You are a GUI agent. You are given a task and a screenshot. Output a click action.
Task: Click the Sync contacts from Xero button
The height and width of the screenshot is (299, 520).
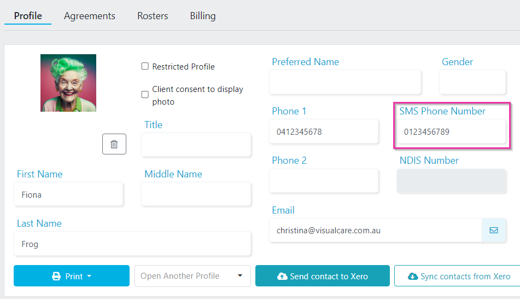click(x=457, y=276)
